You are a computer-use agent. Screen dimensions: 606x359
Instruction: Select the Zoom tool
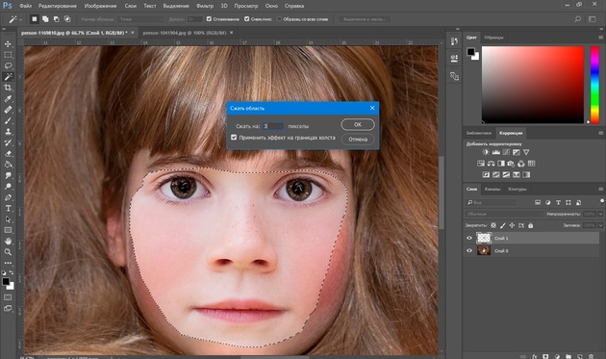8,252
